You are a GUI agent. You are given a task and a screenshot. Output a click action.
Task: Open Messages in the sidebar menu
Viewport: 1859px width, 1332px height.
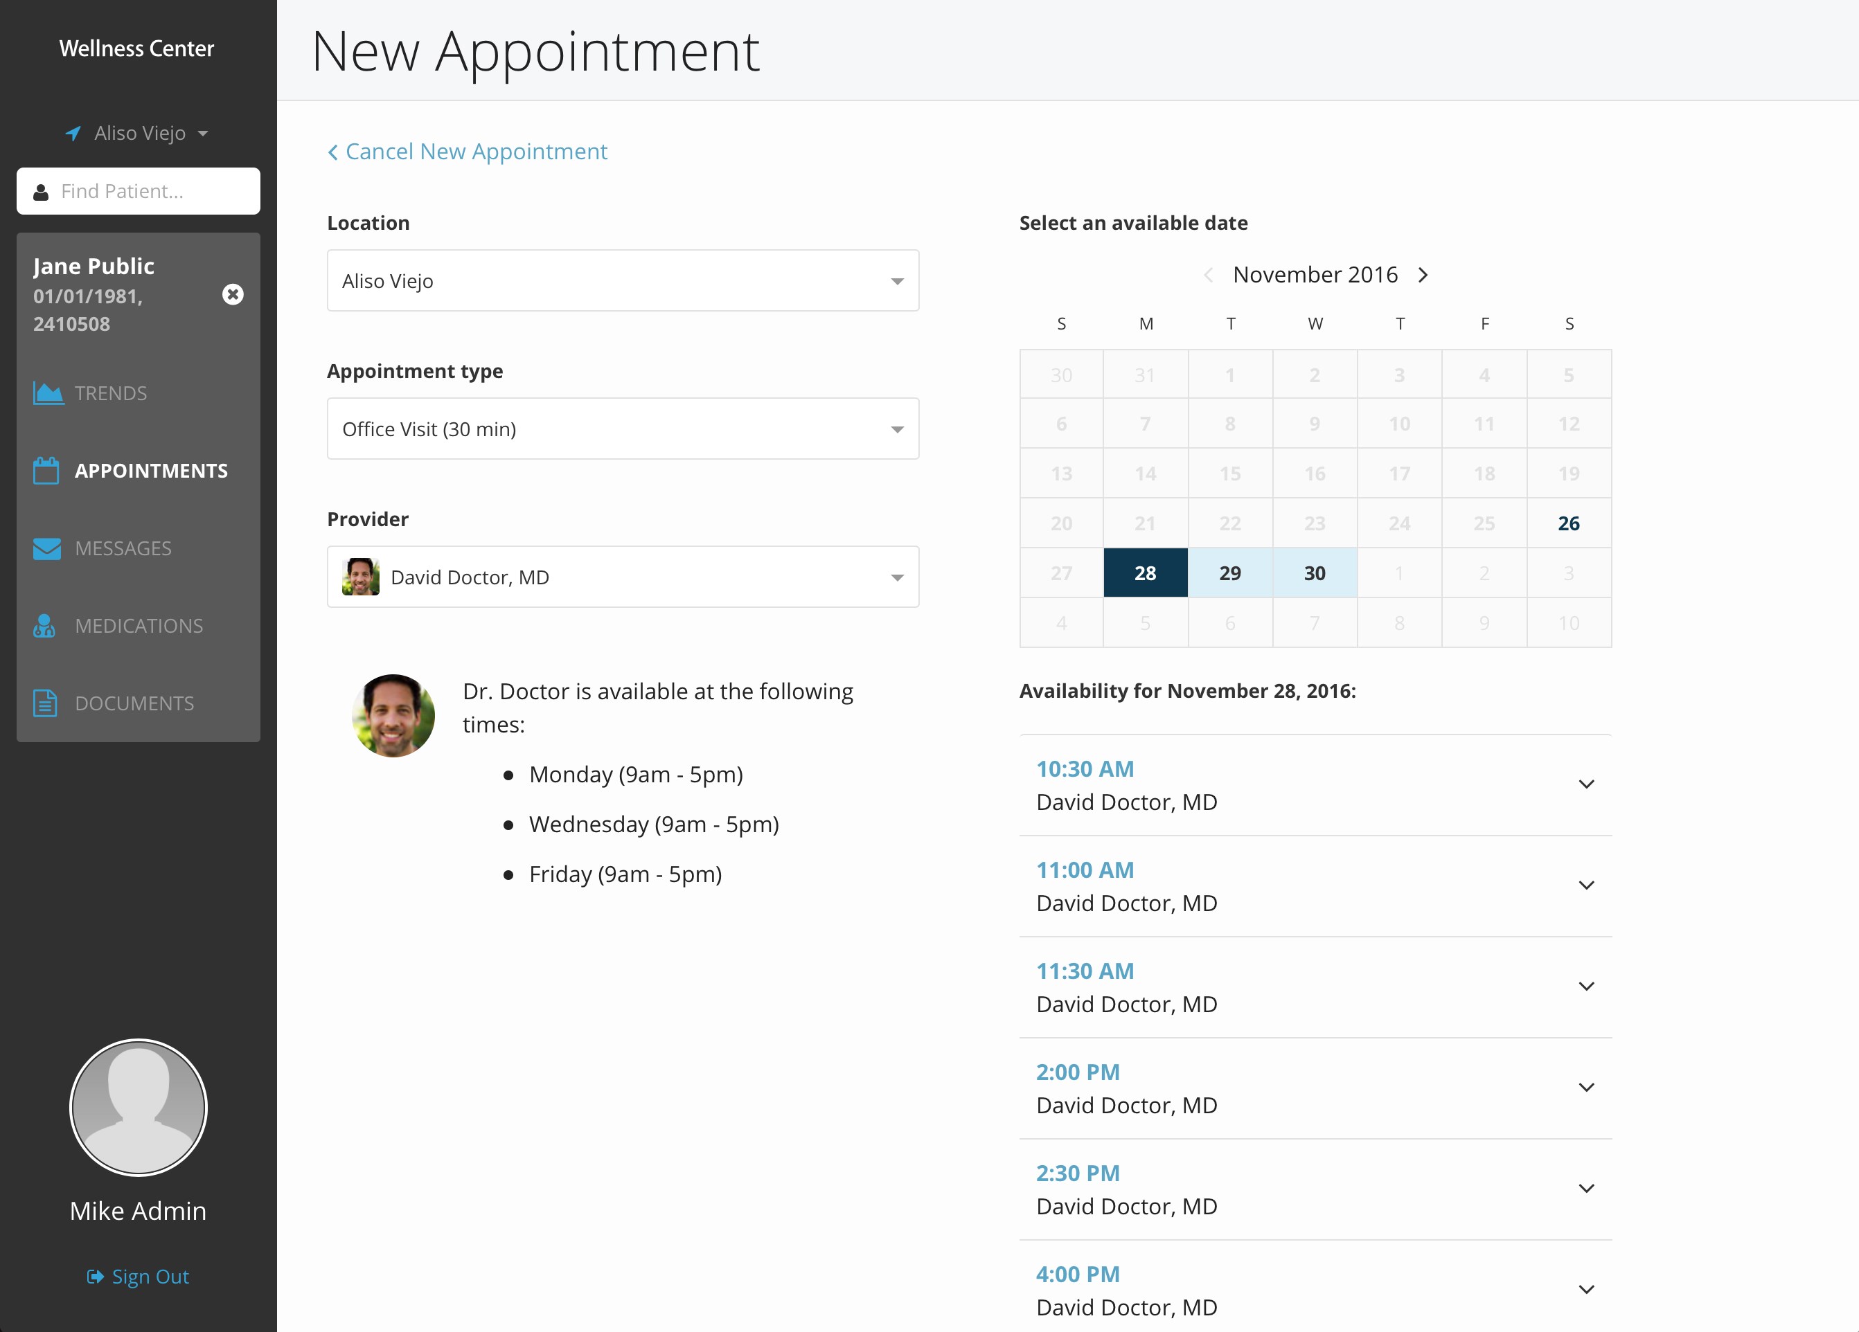pos(123,548)
